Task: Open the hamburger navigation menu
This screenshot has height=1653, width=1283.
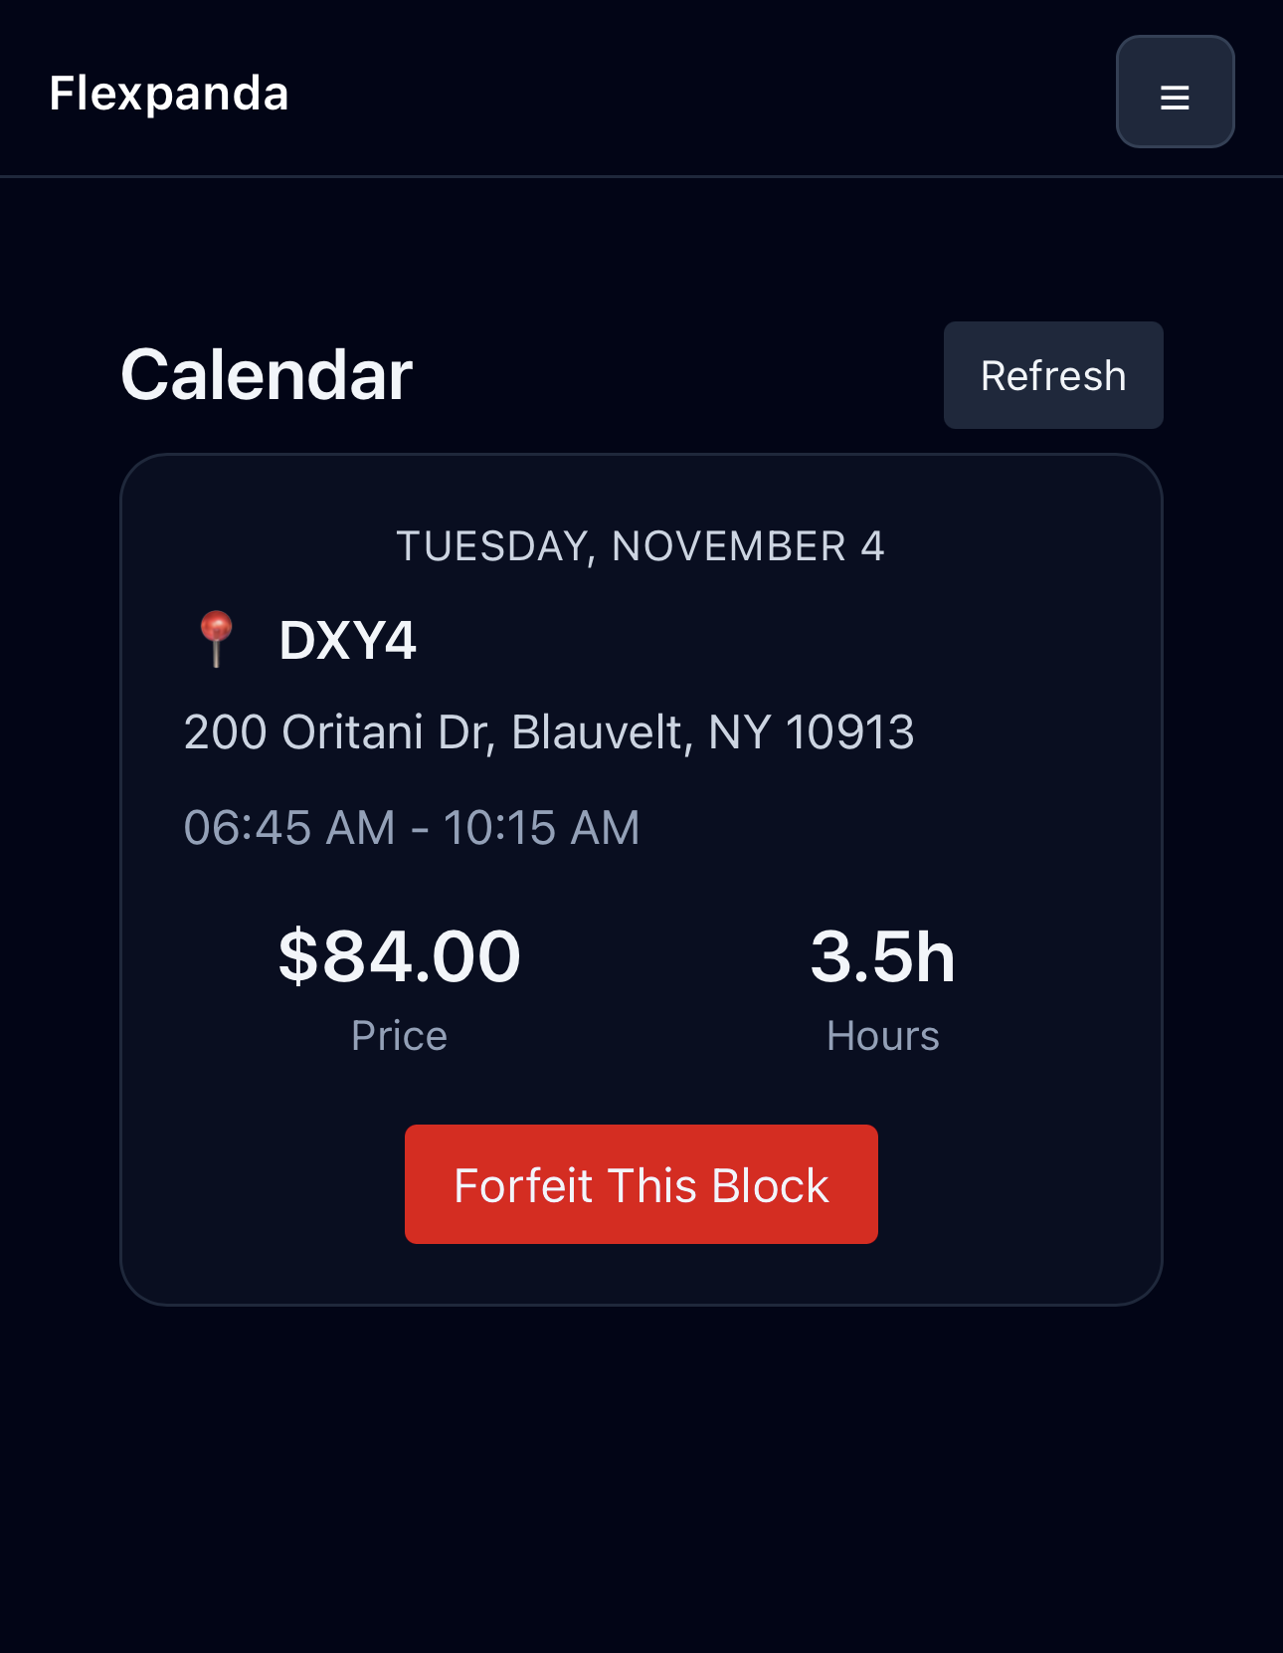Action: click(1175, 93)
